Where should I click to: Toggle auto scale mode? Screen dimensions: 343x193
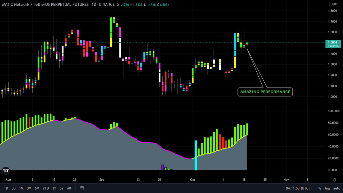336,188
